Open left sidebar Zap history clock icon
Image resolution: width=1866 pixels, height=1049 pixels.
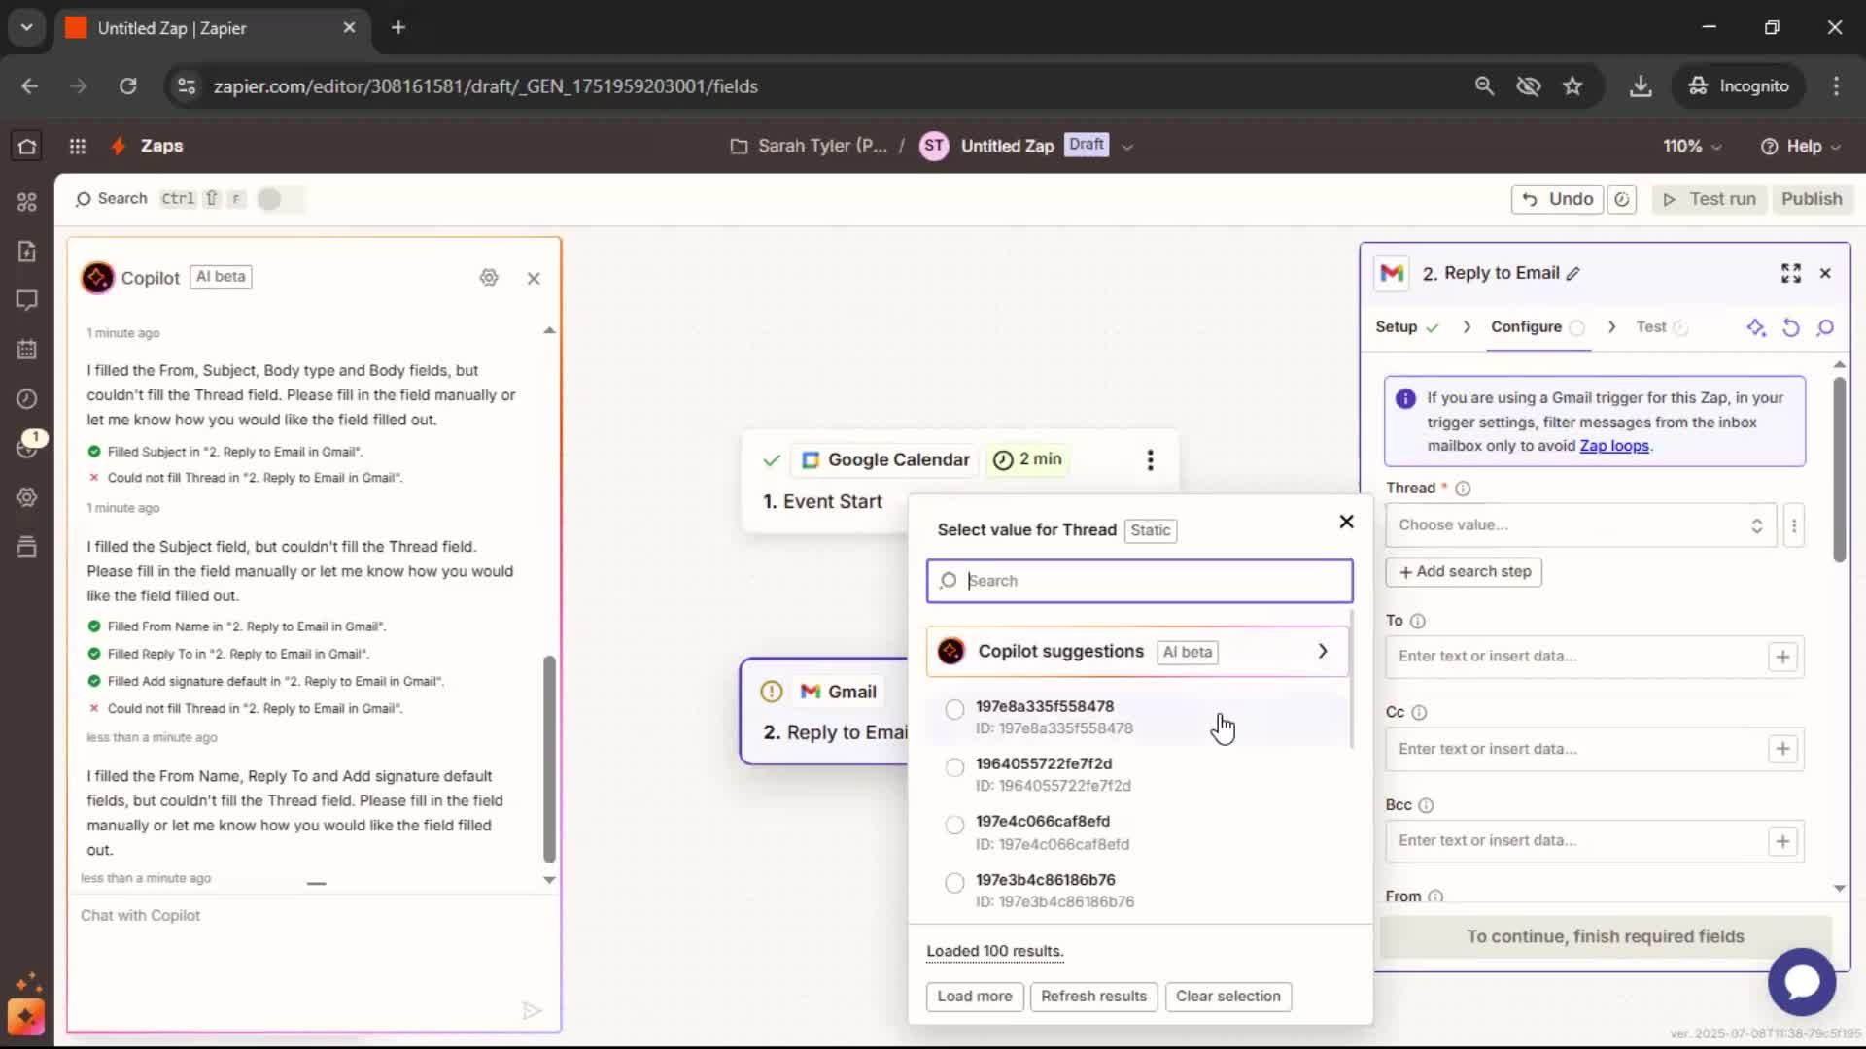point(27,399)
